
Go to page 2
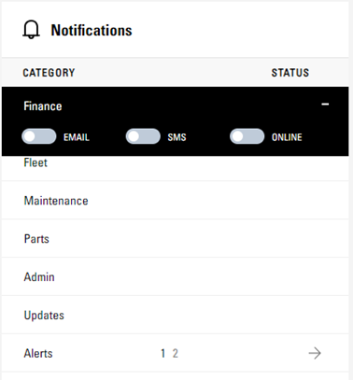pos(176,354)
